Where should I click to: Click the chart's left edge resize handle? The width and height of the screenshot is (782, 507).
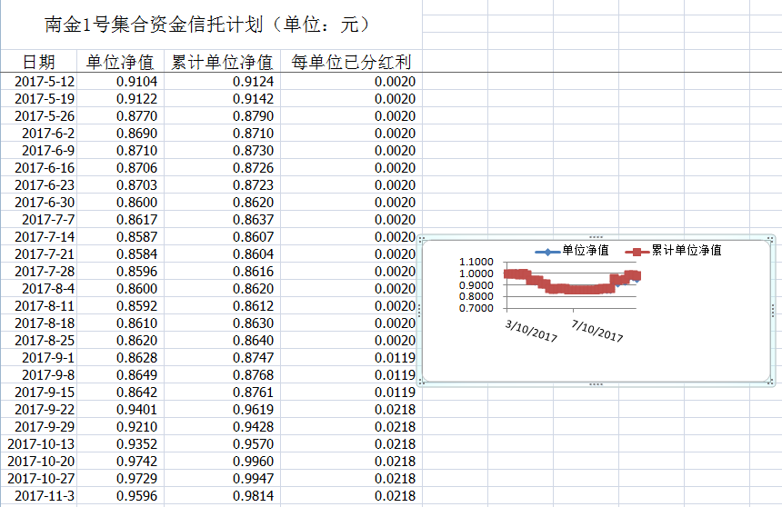pyautogui.click(x=419, y=310)
